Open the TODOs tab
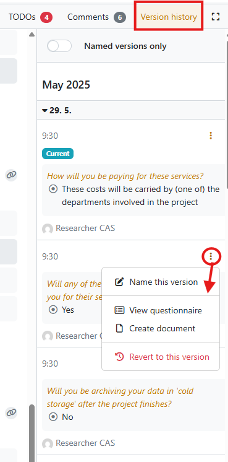 (x=30, y=17)
